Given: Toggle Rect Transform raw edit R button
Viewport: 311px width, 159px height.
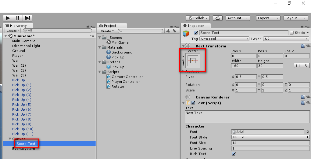Looking at the screenshot, I should (306, 65).
